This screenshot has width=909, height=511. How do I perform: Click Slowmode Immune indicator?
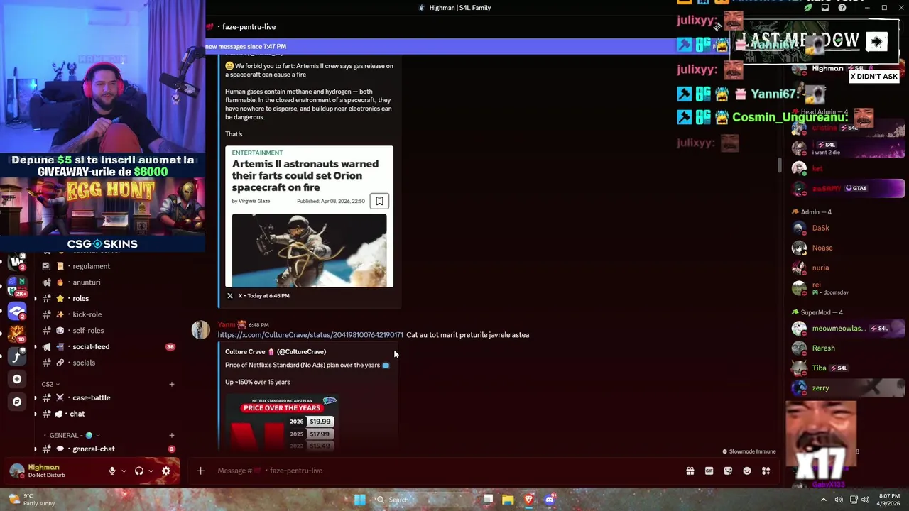(749, 451)
